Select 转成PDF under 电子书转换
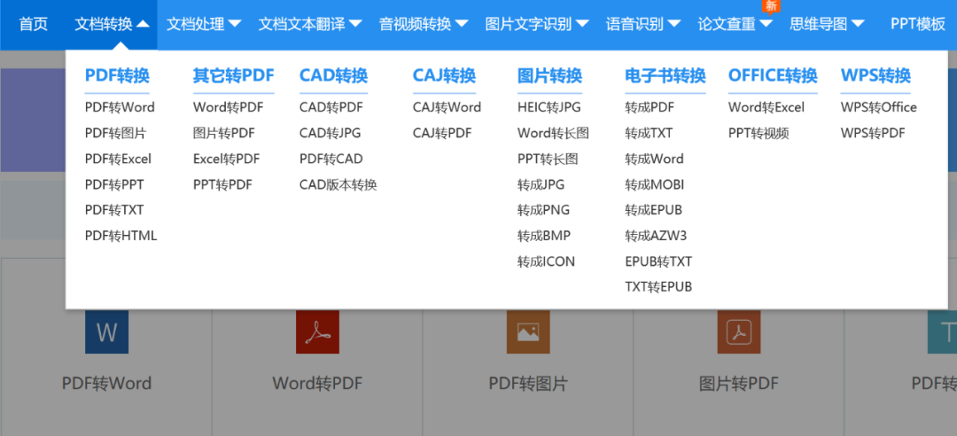Viewport: 957px width, 436px height. click(x=650, y=107)
